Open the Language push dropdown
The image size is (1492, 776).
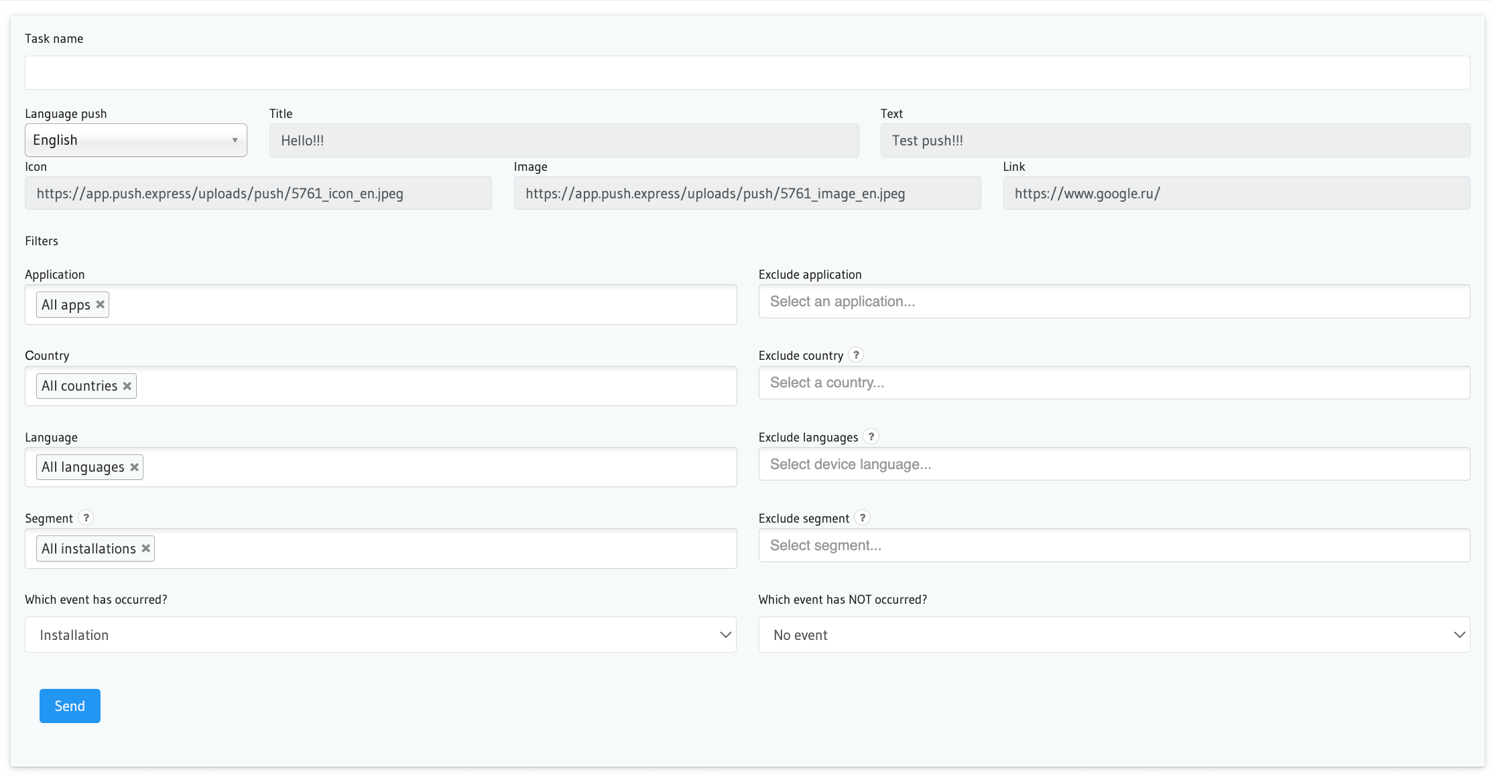(x=136, y=140)
